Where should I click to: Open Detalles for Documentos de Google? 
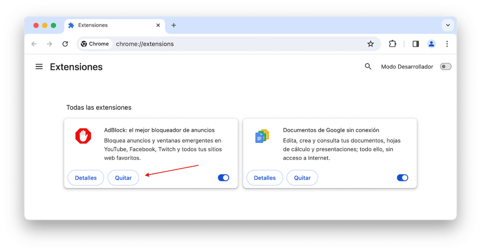coord(265,178)
